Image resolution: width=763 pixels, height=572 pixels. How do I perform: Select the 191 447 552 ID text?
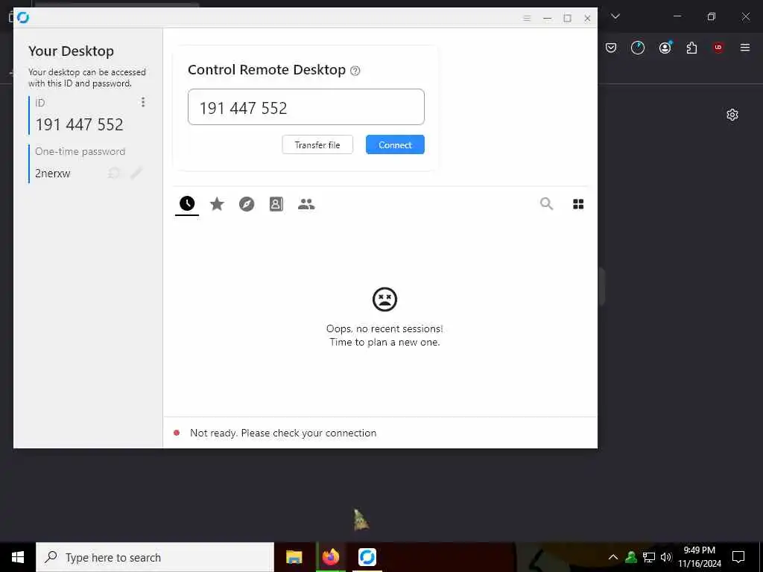pos(79,124)
